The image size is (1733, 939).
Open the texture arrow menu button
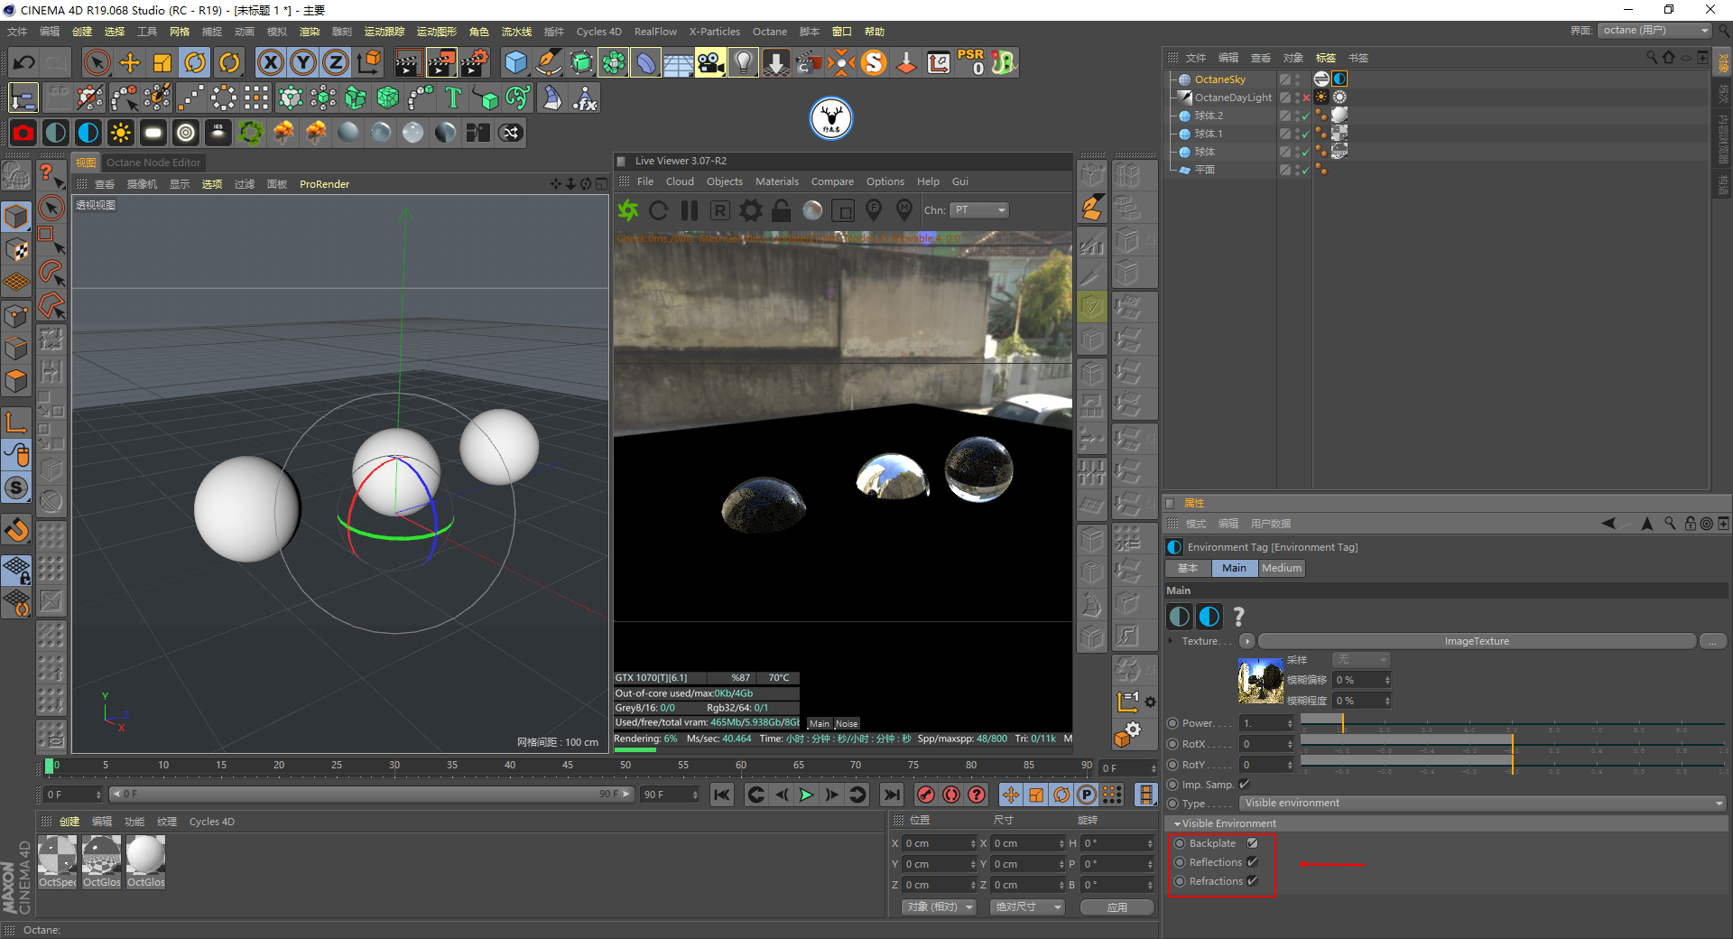point(1247,641)
